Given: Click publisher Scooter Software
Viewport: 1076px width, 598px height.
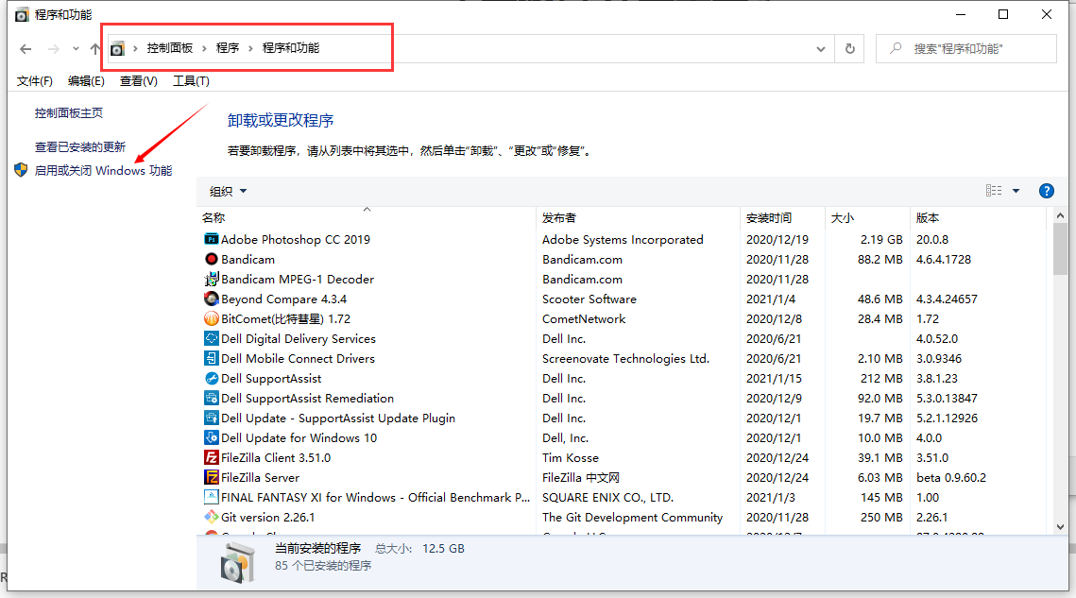Looking at the screenshot, I should (589, 299).
